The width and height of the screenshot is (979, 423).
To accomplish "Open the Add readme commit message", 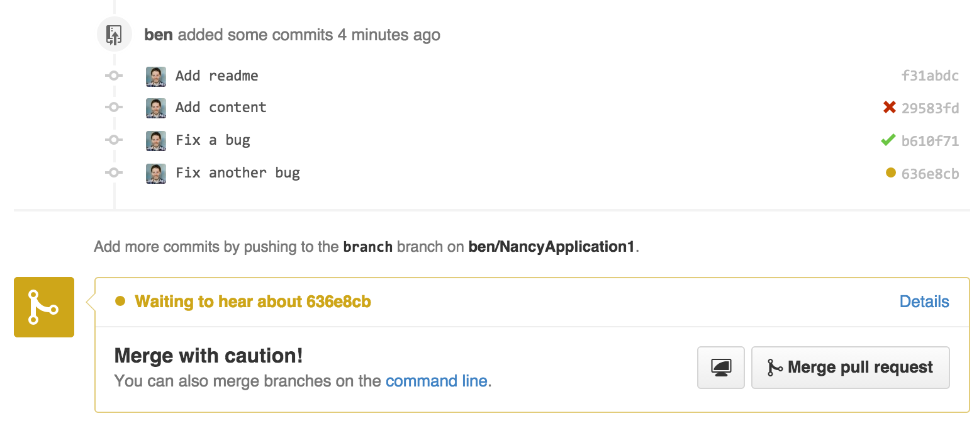I will [216, 76].
